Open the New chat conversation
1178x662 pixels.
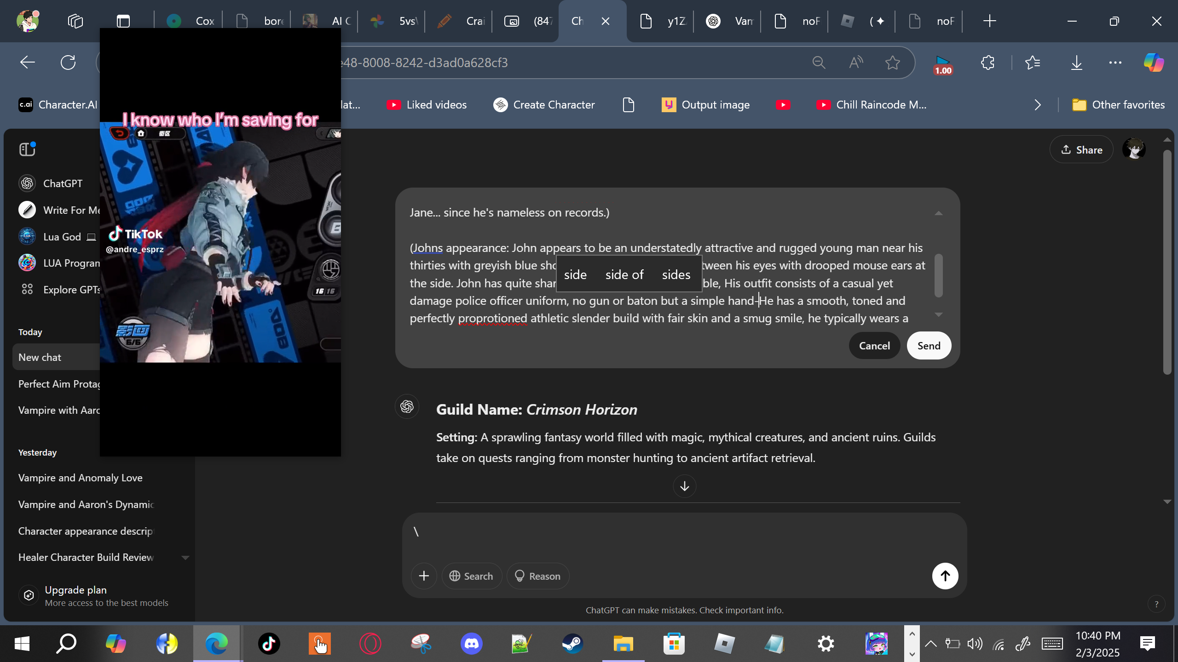(56, 357)
